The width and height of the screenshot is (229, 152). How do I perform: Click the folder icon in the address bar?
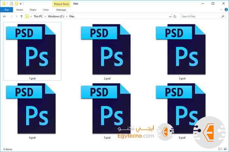click(x=27, y=16)
